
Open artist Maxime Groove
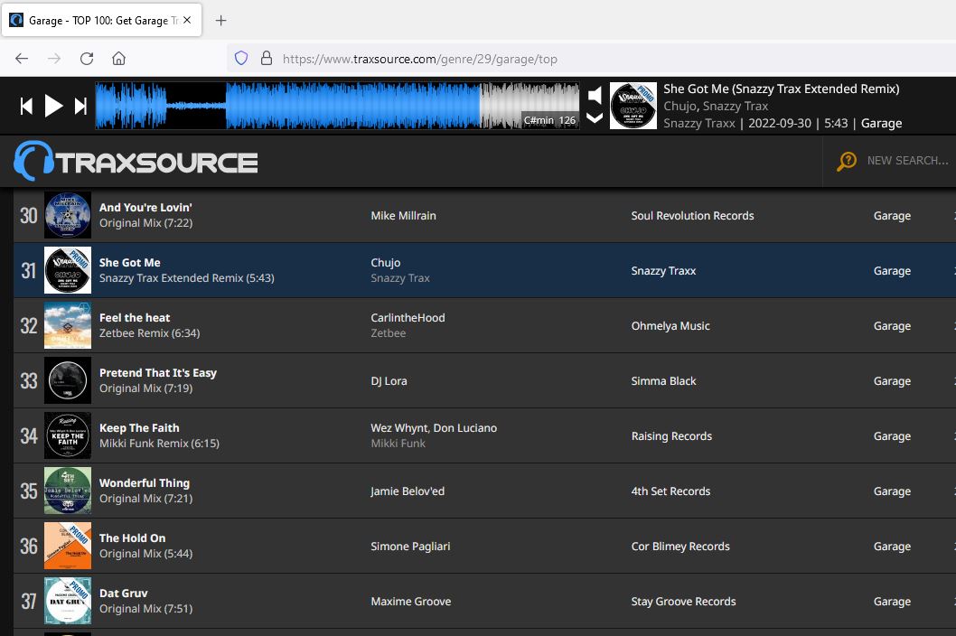pos(411,602)
